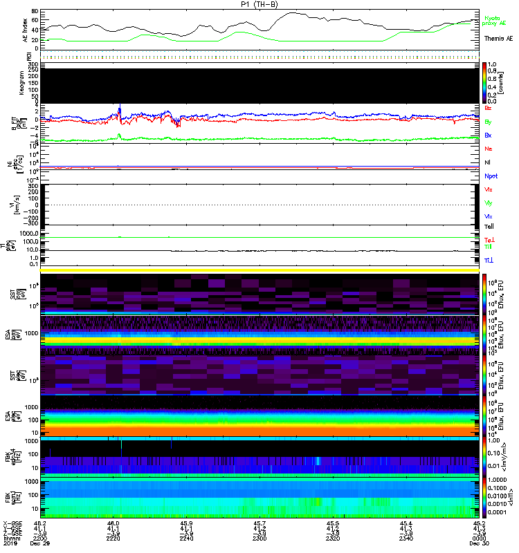Click the "<|mV/m|>" color bar unit label
This screenshot has height=553, width=519.
click(505, 457)
